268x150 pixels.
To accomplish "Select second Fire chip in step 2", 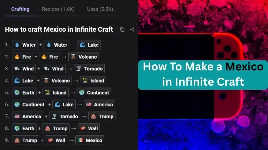I will 49,57.
